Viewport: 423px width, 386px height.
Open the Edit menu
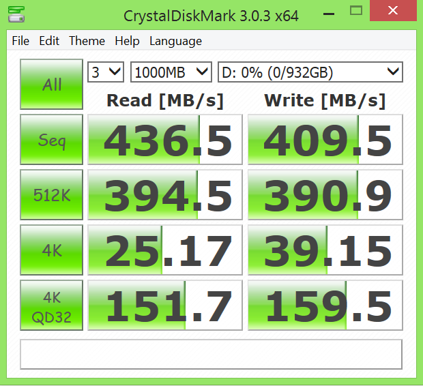coord(49,41)
